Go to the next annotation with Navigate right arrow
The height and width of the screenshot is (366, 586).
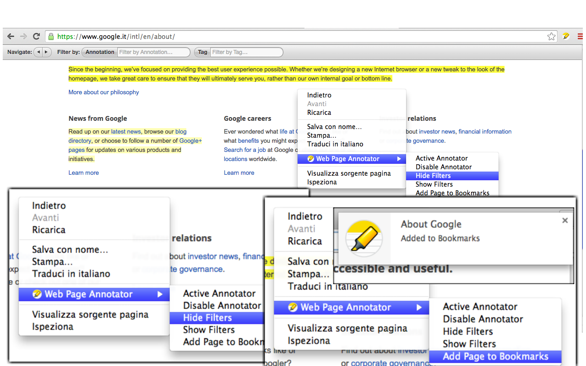click(46, 52)
